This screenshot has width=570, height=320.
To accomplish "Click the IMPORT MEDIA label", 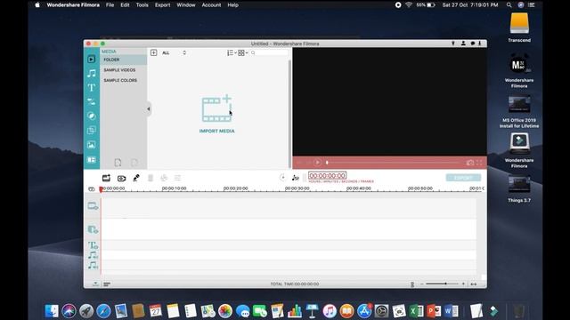I will [216, 131].
